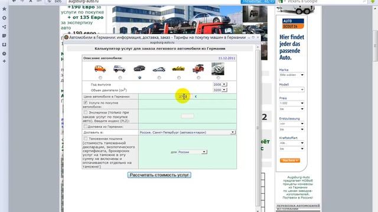Open the Preis 1.000 dropdown
This screenshot has height=212, width=378.
(291, 103)
